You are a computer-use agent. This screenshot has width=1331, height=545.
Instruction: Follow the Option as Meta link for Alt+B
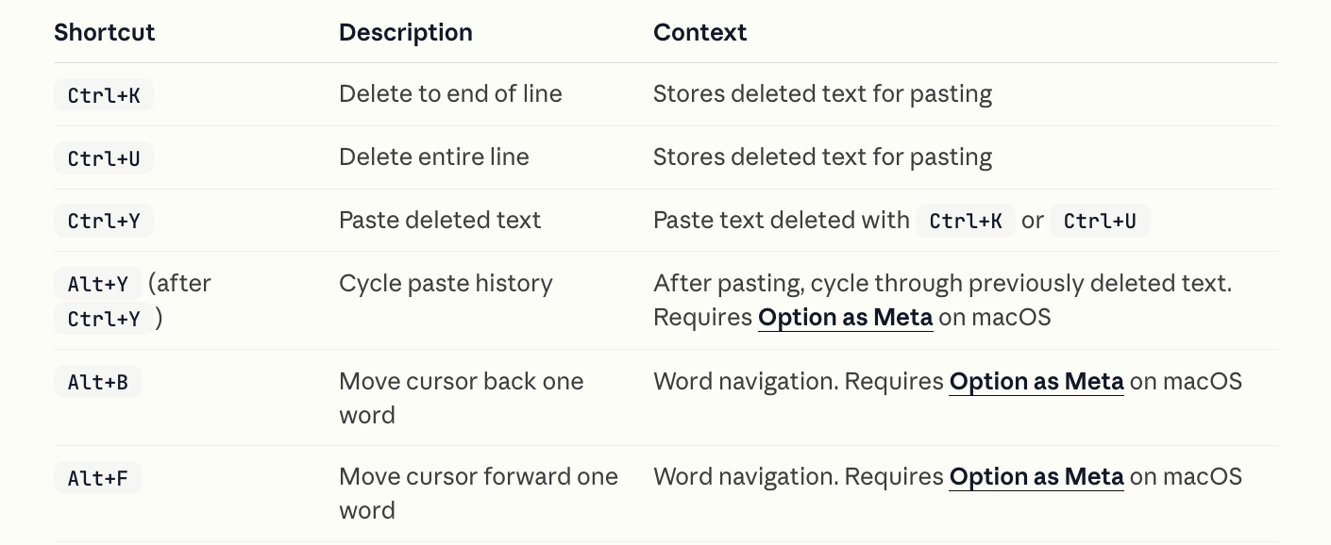click(x=1036, y=382)
